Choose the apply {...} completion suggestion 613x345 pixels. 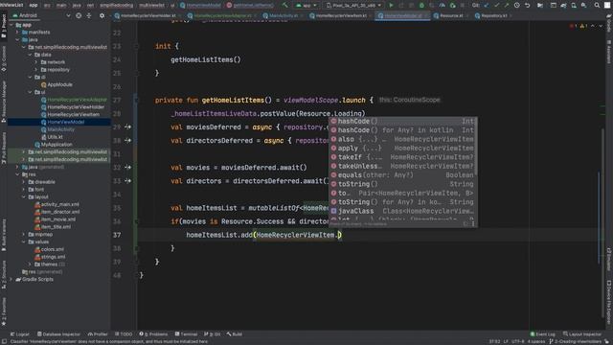point(402,149)
